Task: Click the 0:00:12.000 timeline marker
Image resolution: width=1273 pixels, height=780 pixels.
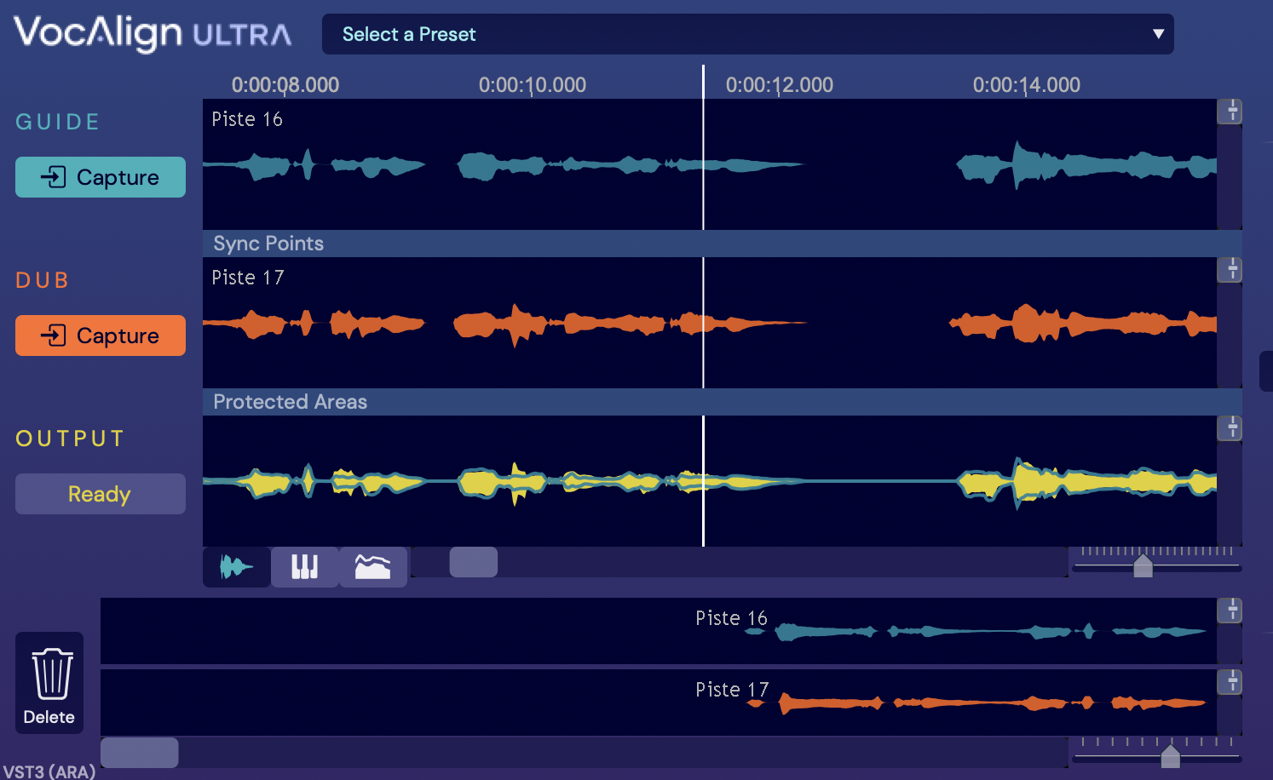Action: pos(780,85)
